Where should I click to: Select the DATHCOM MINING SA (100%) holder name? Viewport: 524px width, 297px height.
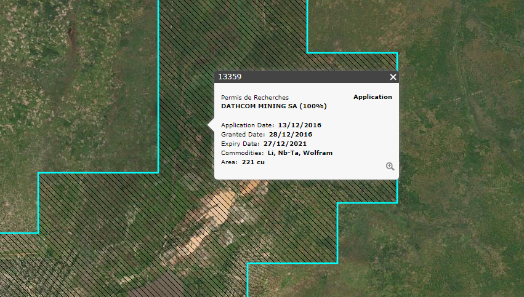[x=273, y=106]
